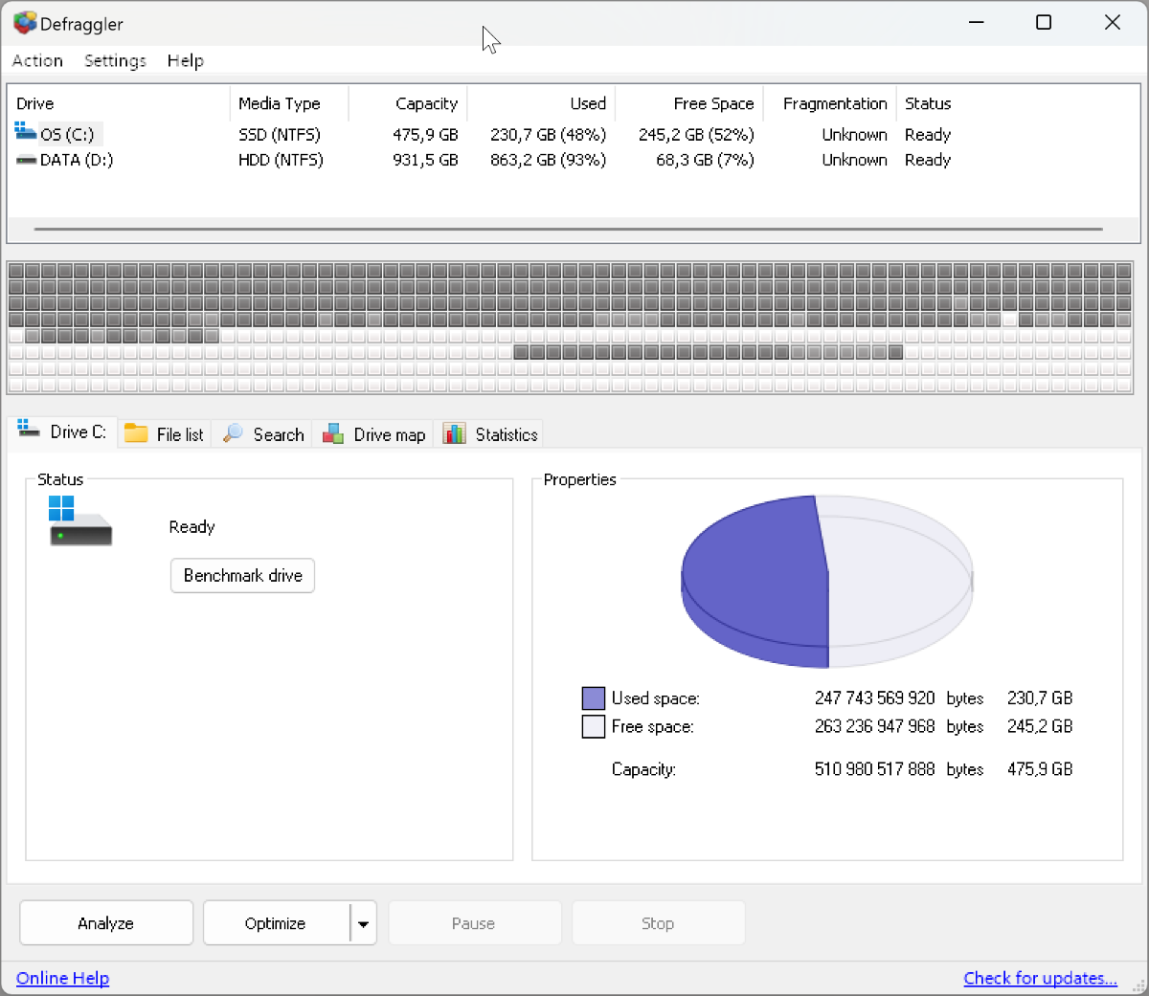This screenshot has width=1149, height=996.
Task: Click the 931,5 GB capacity cell
Action: (x=425, y=160)
